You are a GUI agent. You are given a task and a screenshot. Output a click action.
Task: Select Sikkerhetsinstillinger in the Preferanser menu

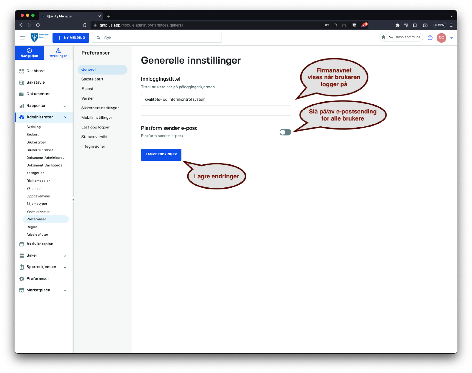tap(100, 108)
